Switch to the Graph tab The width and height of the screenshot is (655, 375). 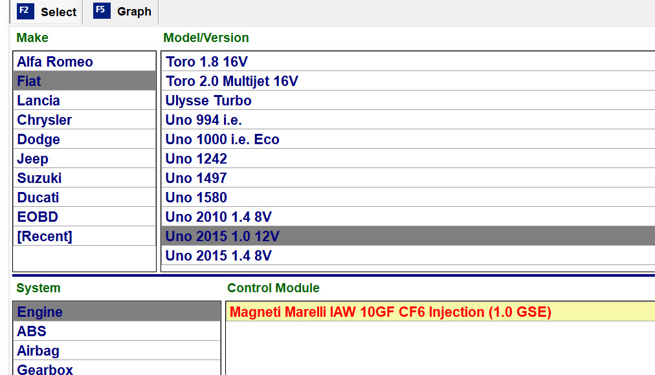point(121,12)
